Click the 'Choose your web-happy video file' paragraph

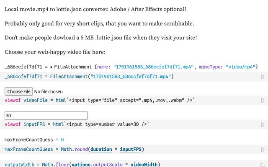tap(55, 52)
